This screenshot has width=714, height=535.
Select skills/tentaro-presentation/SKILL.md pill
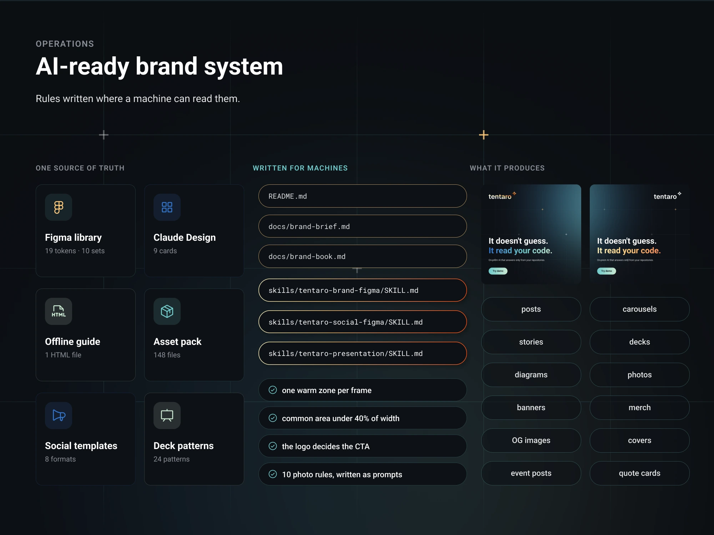point(363,353)
